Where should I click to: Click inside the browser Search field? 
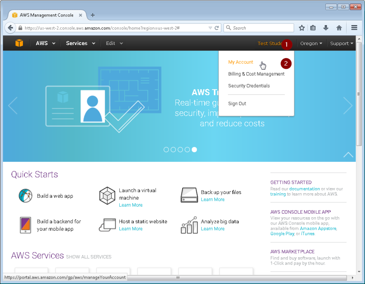(259, 28)
